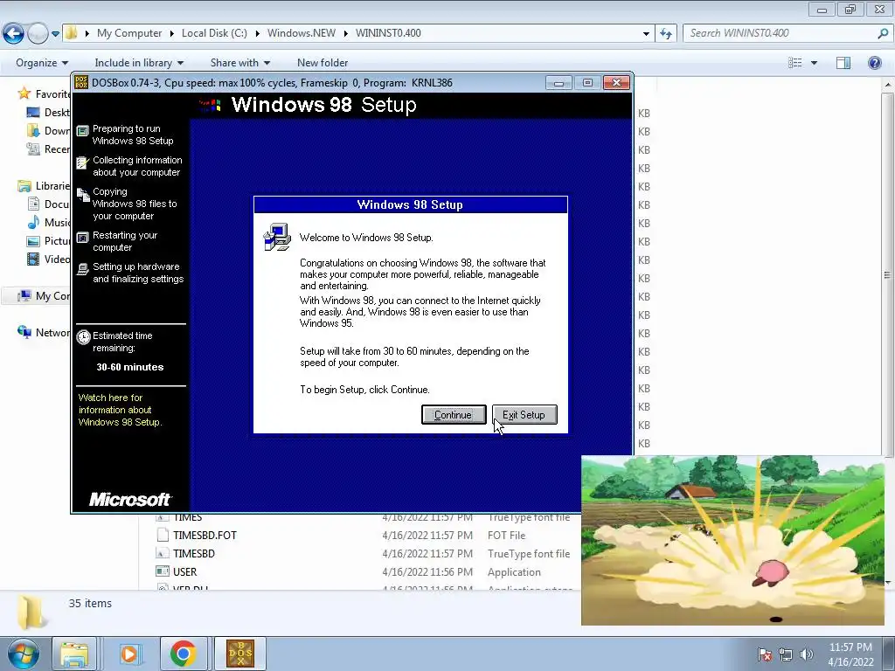Click WININST0.400 in the address breadcrumb
895x671 pixels.
pyautogui.click(x=388, y=33)
